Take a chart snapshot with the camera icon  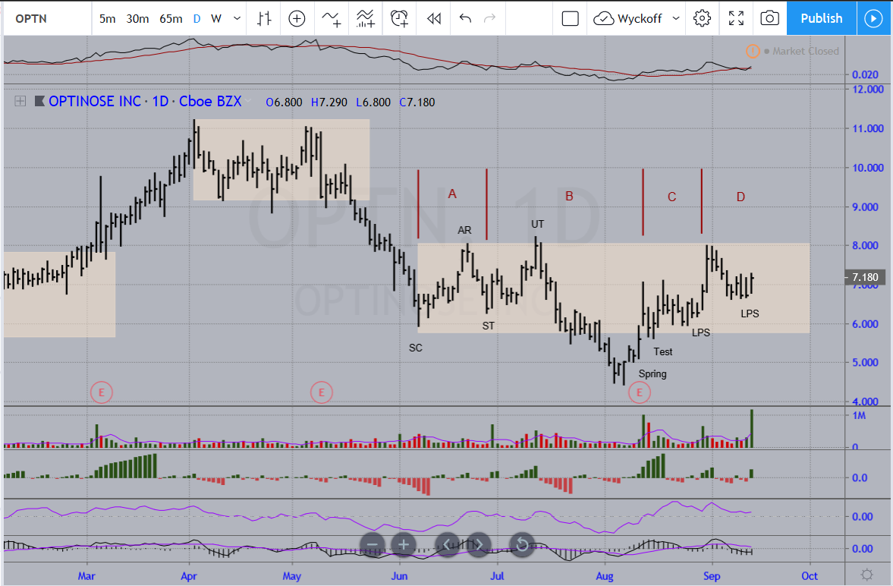769,18
